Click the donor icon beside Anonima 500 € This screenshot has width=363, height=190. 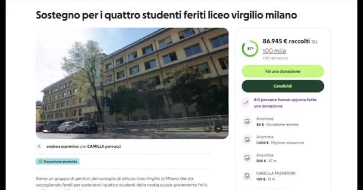click(247, 158)
